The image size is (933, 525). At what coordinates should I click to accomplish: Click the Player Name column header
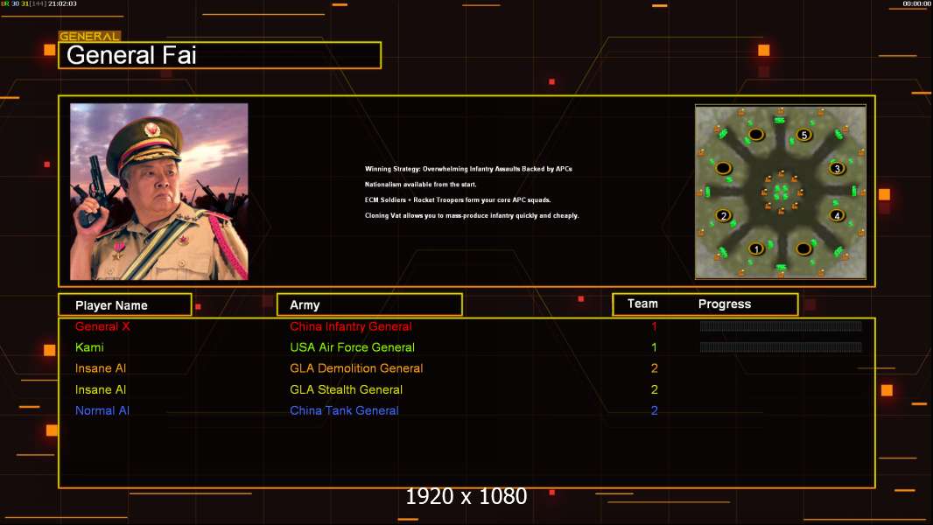(x=125, y=305)
